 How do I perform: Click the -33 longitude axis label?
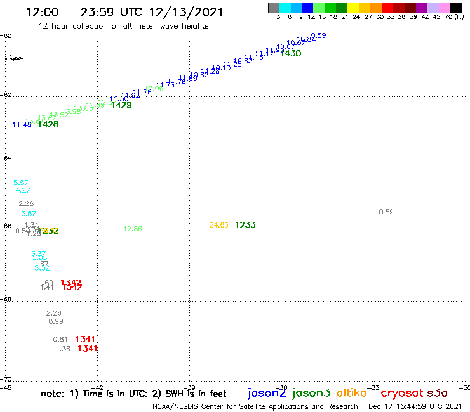373,388
